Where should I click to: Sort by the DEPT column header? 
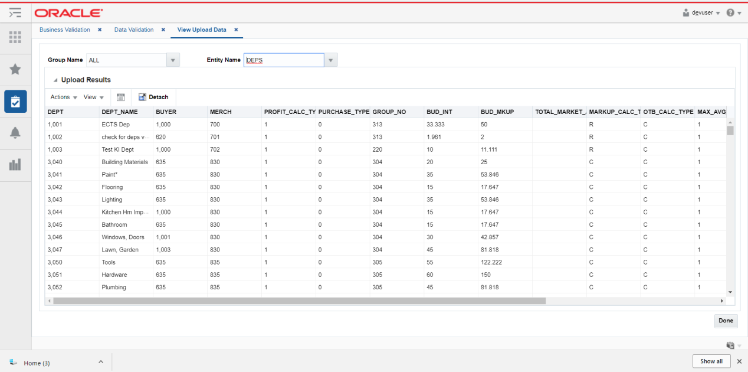(x=72, y=112)
